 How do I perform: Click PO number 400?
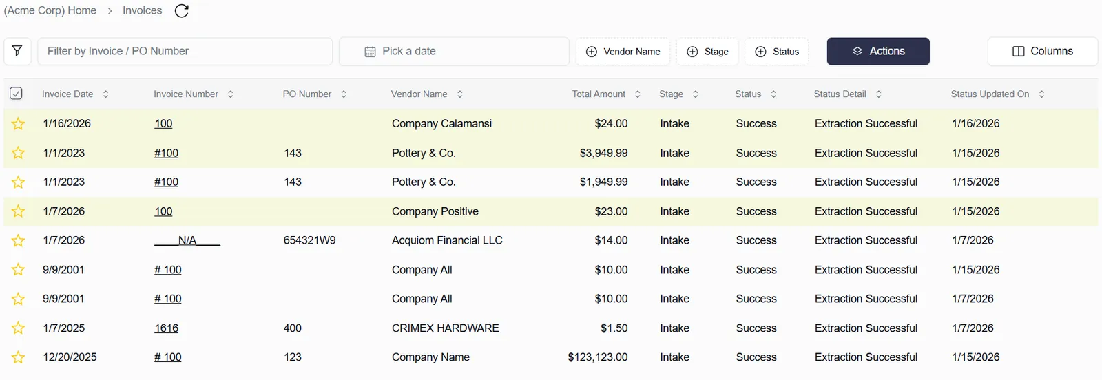293,328
